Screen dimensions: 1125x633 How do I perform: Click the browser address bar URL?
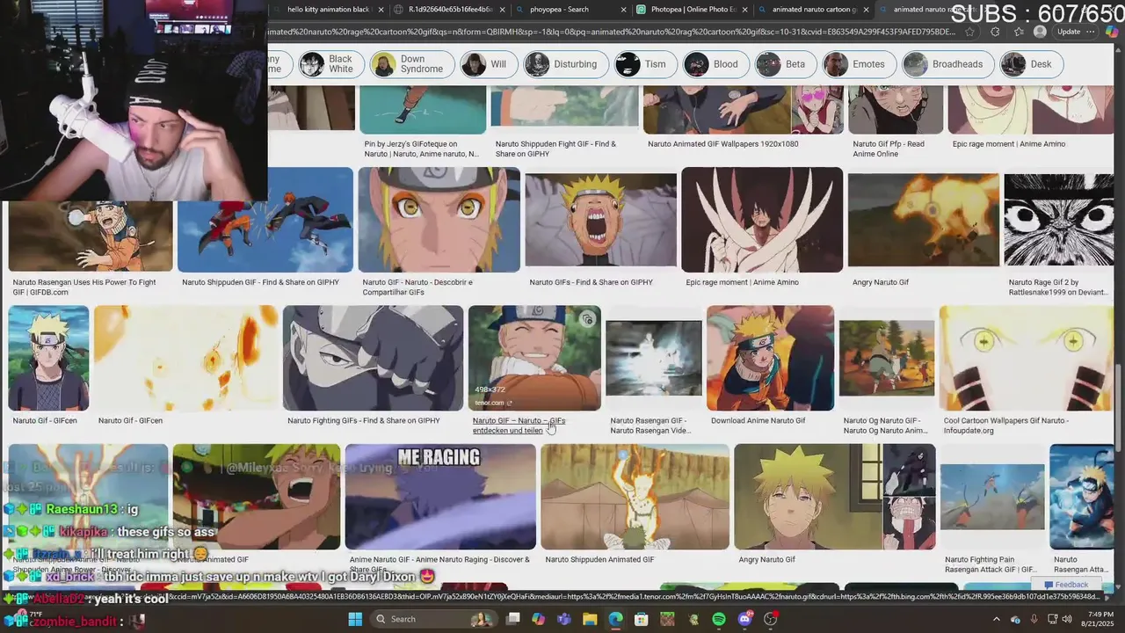[x=610, y=32]
